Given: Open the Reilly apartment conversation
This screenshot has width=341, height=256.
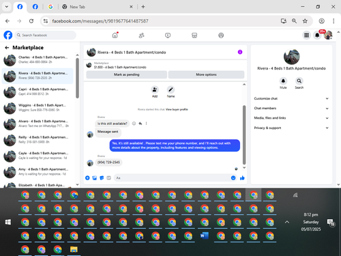Looking at the screenshot, I should [38, 140].
